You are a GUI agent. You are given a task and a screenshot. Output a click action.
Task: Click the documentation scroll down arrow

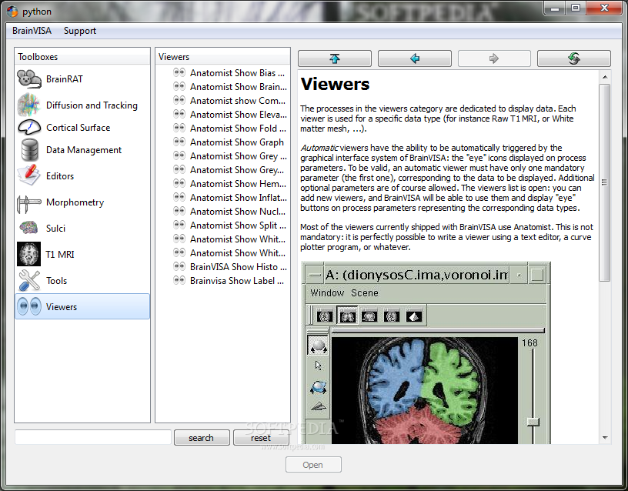tap(605, 438)
